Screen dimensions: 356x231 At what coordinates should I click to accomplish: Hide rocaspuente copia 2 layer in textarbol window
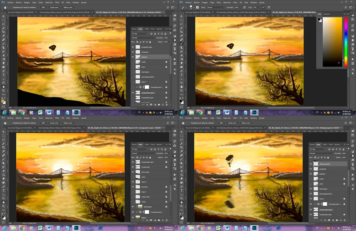point(133,93)
